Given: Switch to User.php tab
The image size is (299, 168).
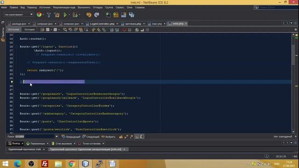Looking at the screenshot, I should (157, 24).
